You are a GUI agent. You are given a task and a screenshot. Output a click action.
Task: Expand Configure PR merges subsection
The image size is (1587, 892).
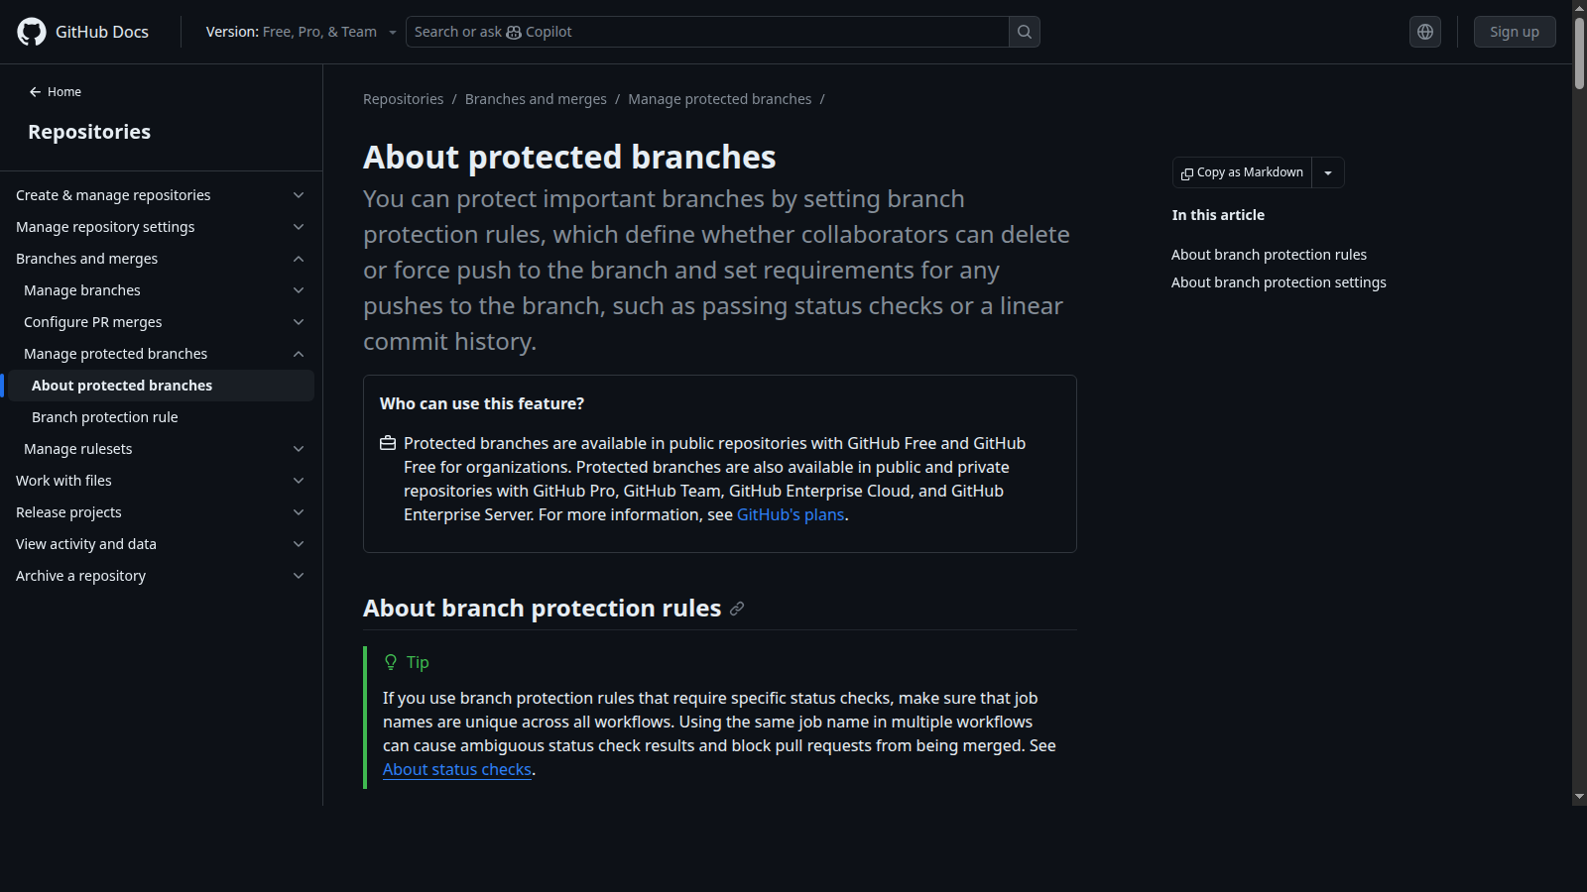click(299, 322)
